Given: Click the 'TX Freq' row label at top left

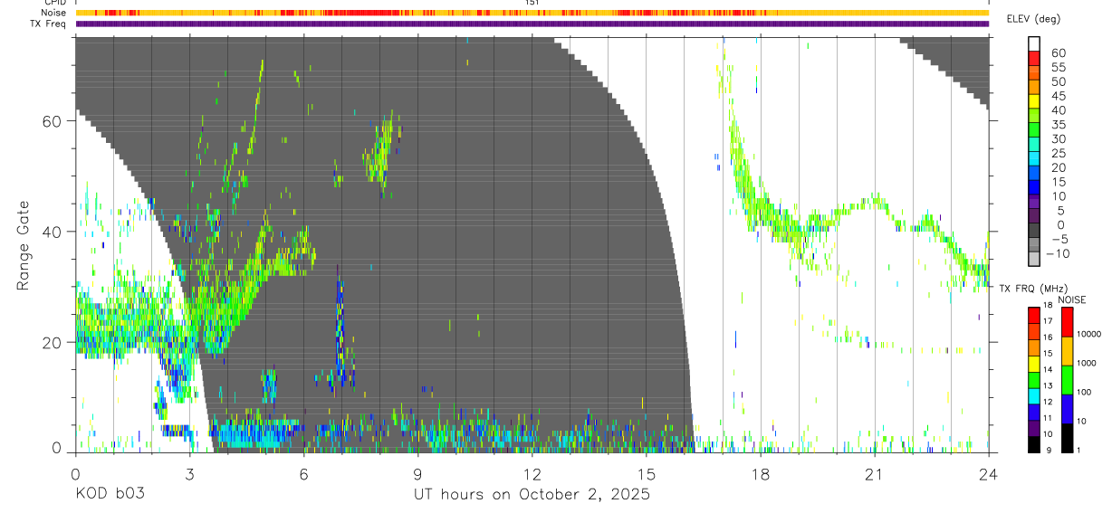Looking at the screenshot, I should (49, 24).
